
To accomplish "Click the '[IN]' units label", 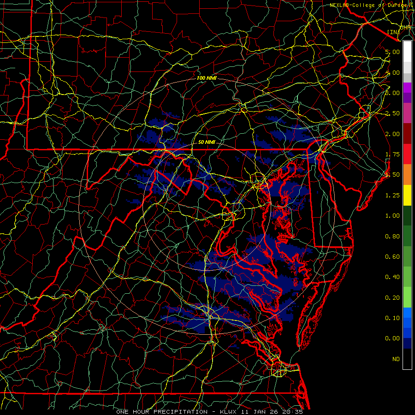I will [x=394, y=32].
